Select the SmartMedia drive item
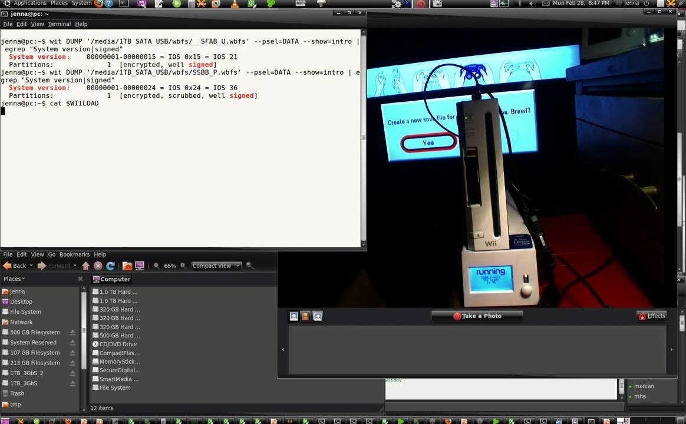Screen dimensions: 686x424 [116, 379]
